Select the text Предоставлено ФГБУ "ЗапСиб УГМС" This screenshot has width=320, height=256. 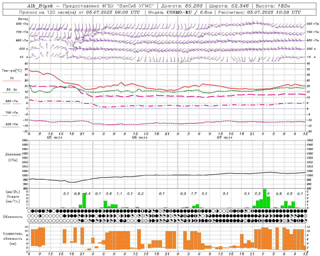[x=108, y=6]
